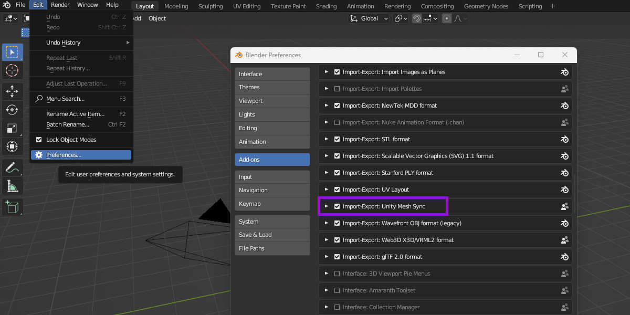
Task: Uncheck Lock Object Modes
Action: (39, 140)
